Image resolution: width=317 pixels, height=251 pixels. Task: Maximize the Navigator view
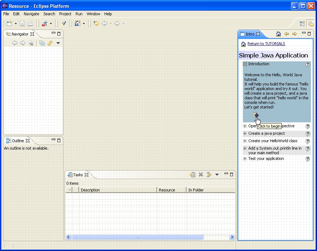tap(59, 34)
